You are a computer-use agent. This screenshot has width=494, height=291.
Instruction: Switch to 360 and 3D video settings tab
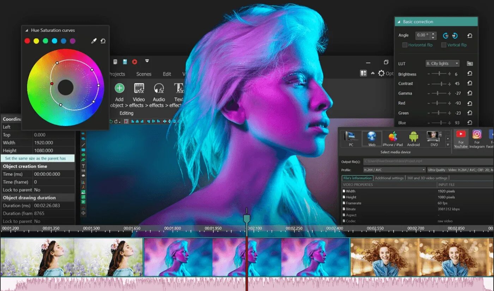[427, 178]
